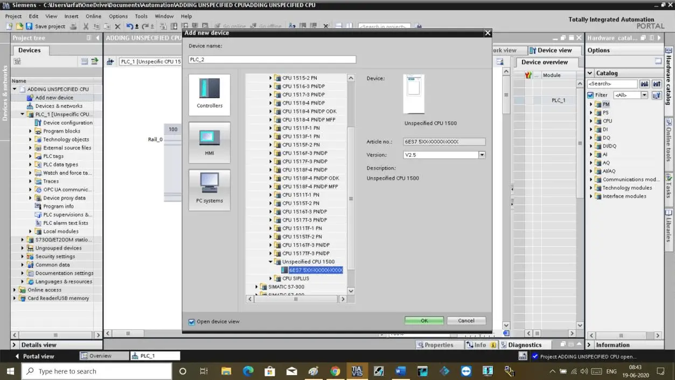Open File Explorer from taskbar
Image resolution: width=675 pixels, height=380 pixels.
tap(226, 371)
